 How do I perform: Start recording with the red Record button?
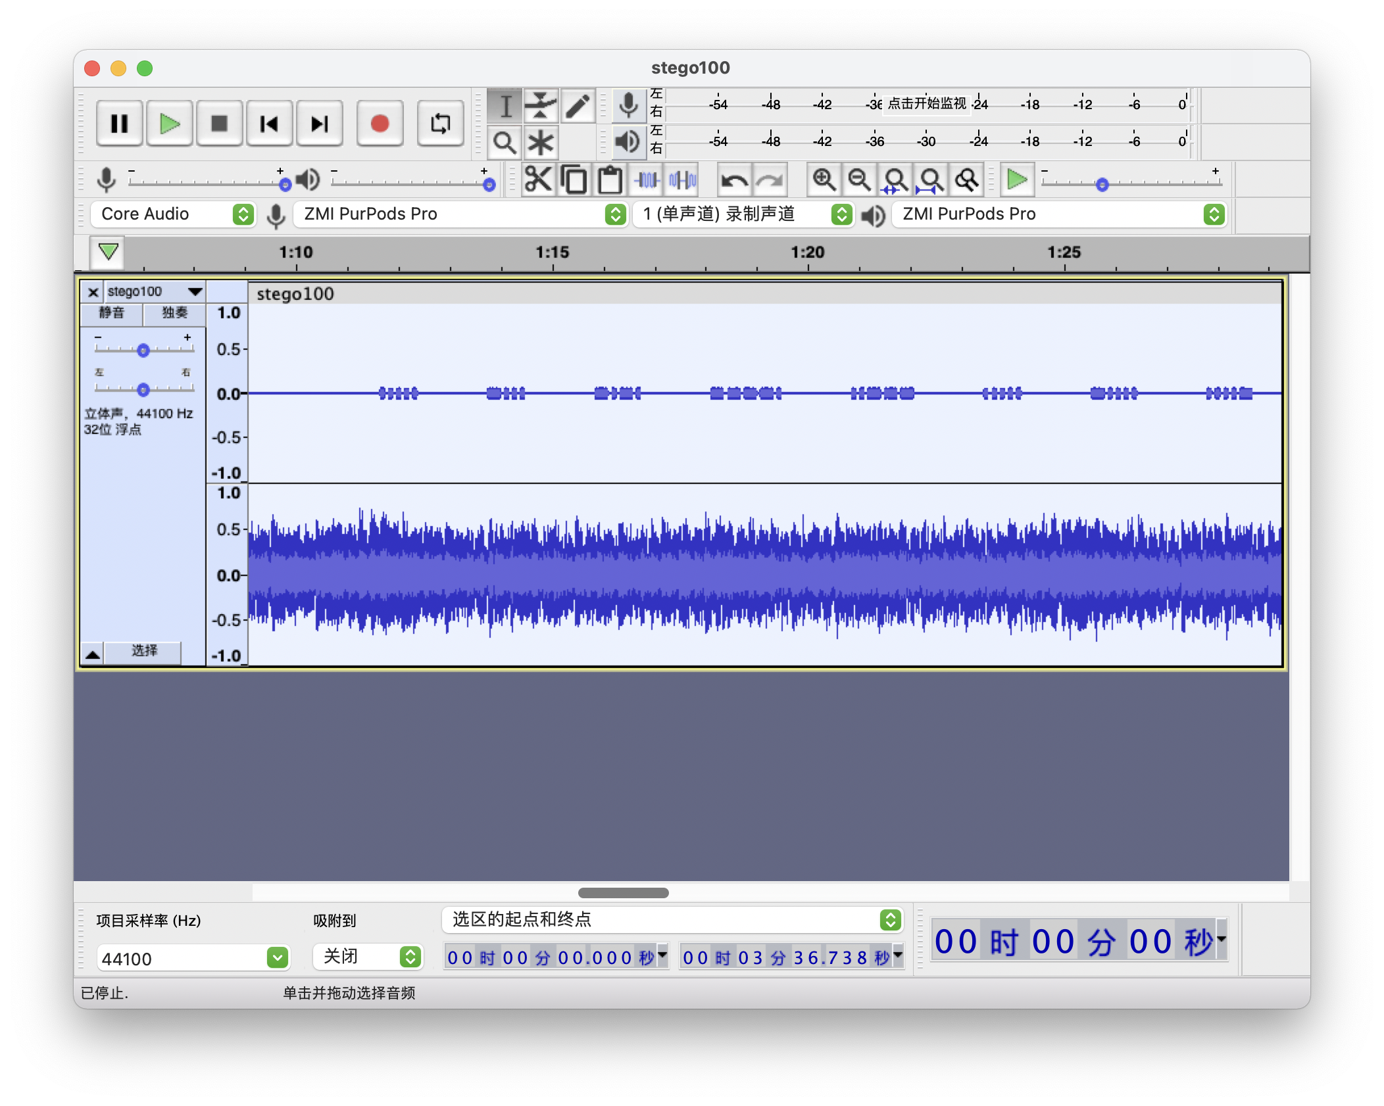click(380, 124)
